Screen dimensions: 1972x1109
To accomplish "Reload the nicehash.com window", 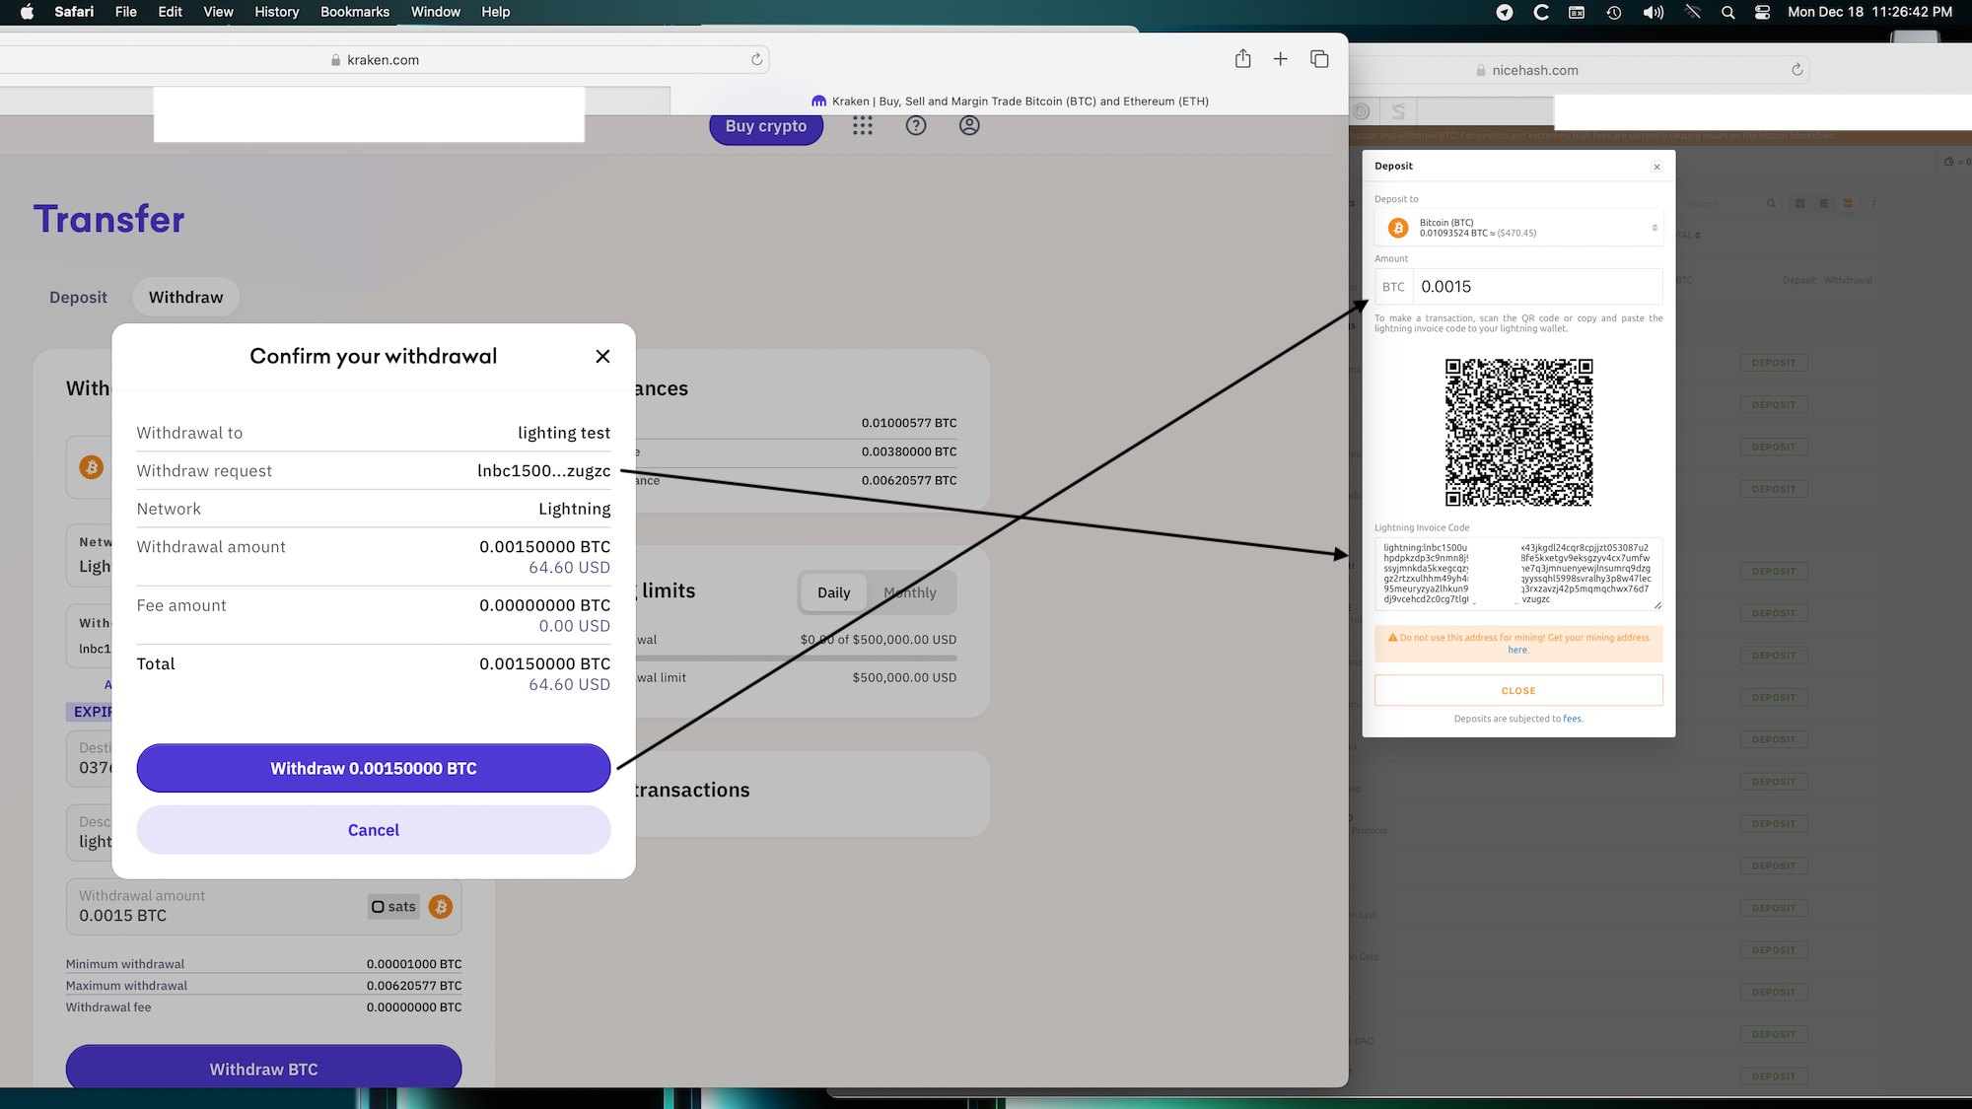I will 1796,70.
